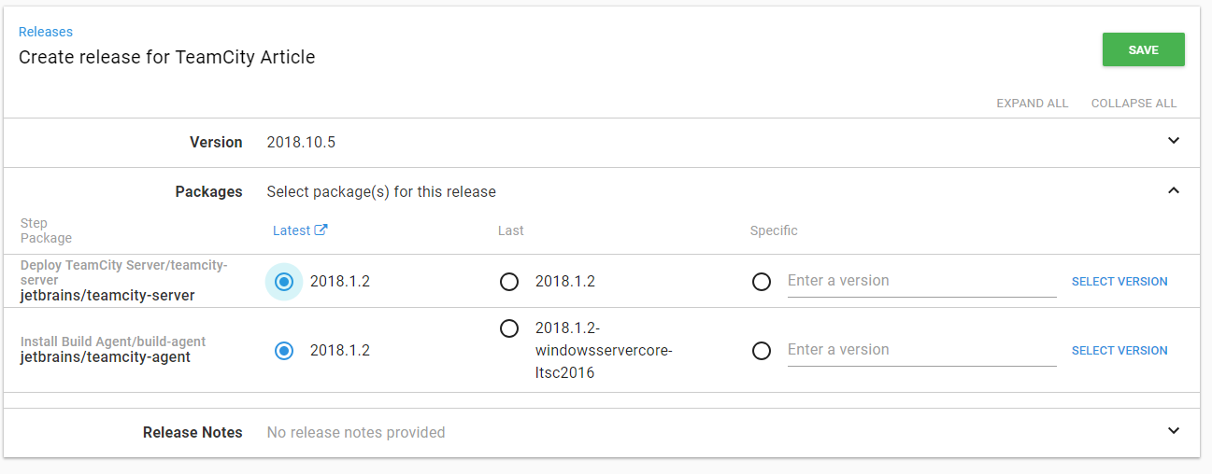Collapse the Packages section chevron

[x=1174, y=191]
